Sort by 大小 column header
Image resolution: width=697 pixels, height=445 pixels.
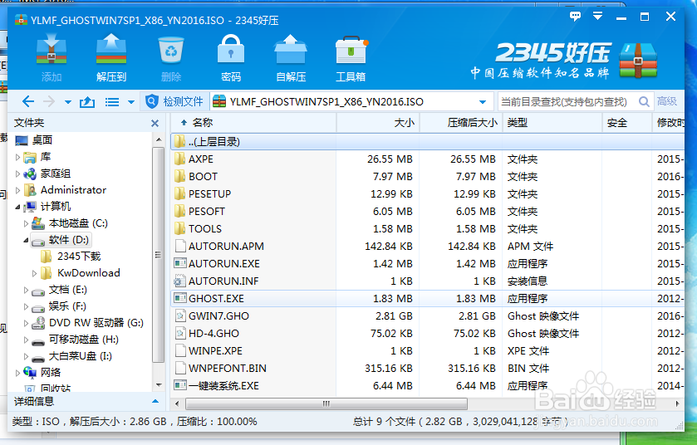(378, 123)
